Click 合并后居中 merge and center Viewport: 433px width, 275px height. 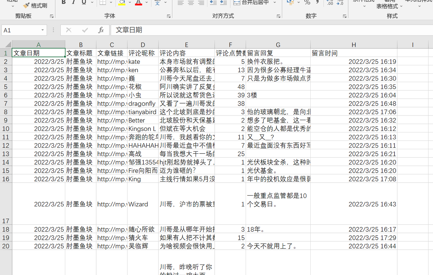pyautogui.click(x=251, y=2)
